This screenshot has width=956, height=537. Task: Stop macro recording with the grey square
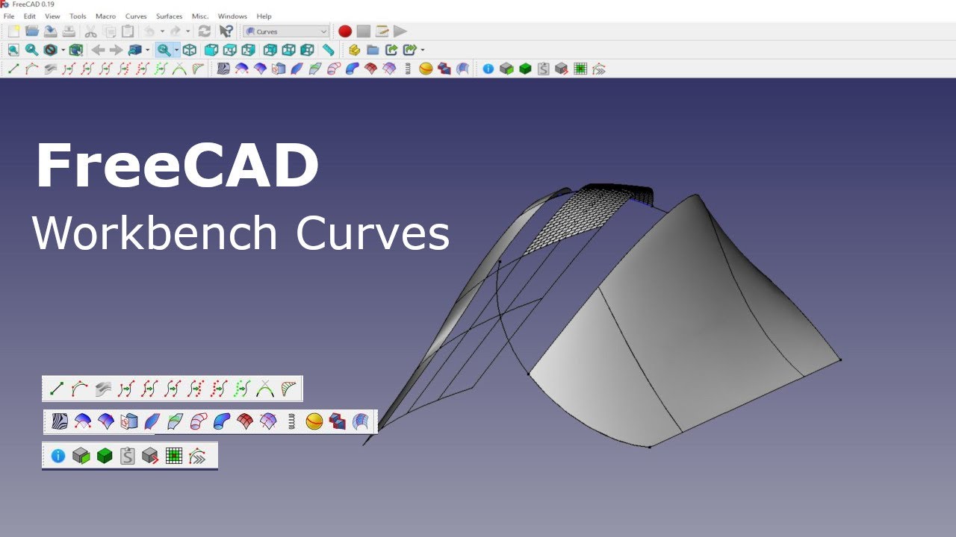click(363, 31)
